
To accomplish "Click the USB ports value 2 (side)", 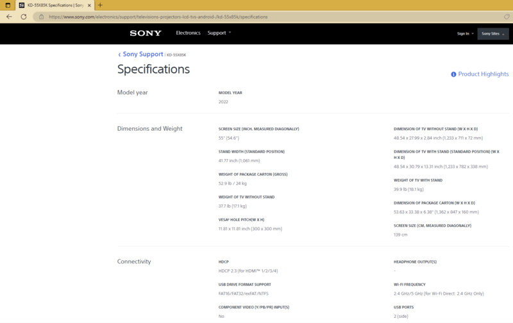I will [x=401, y=317].
